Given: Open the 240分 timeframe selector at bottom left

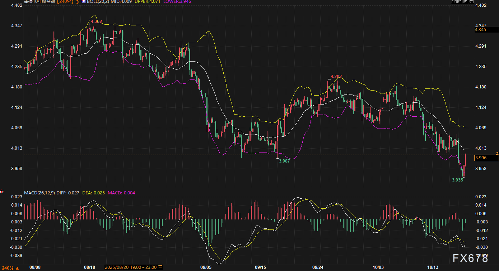Looking at the screenshot, I should click(x=10, y=268).
